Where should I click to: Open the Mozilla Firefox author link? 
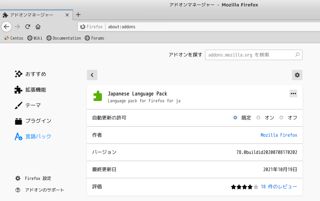coord(279,135)
